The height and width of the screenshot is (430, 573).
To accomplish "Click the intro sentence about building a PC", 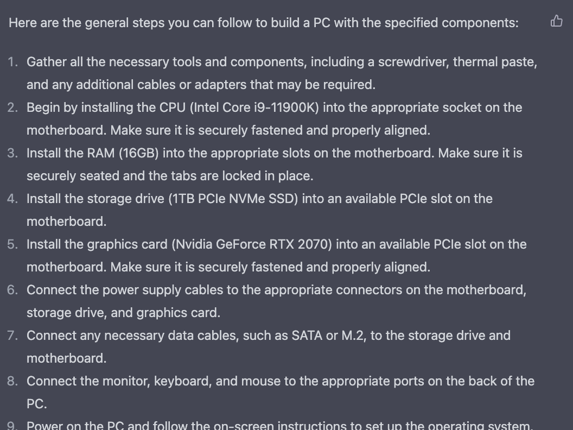I will 263,23.
